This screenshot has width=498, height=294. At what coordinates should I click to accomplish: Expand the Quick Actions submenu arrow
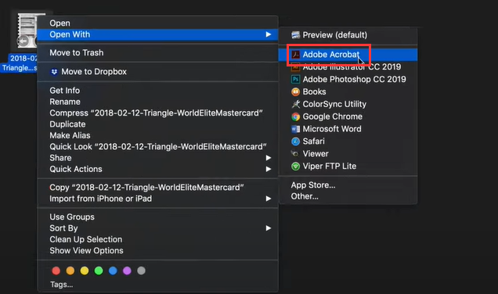point(269,169)
